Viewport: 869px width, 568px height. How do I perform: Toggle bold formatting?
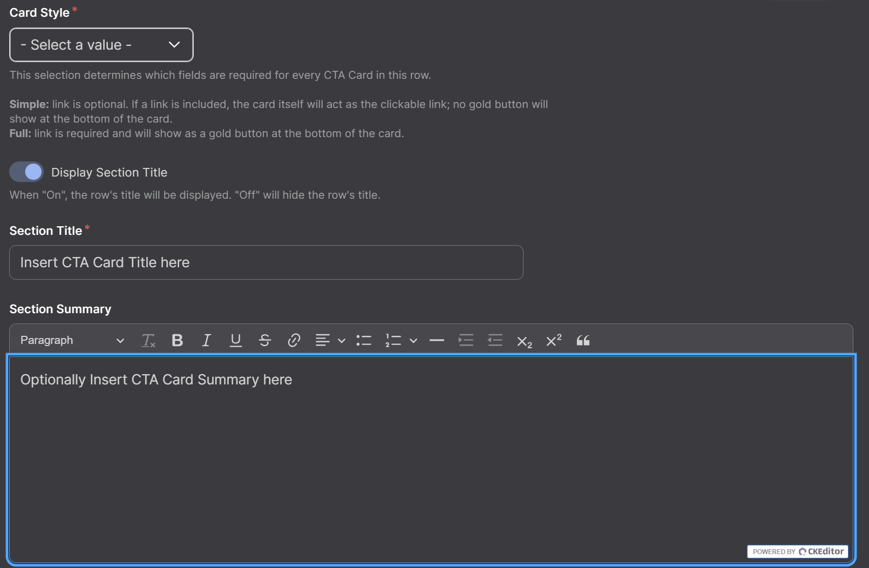(x=177, y=340)
